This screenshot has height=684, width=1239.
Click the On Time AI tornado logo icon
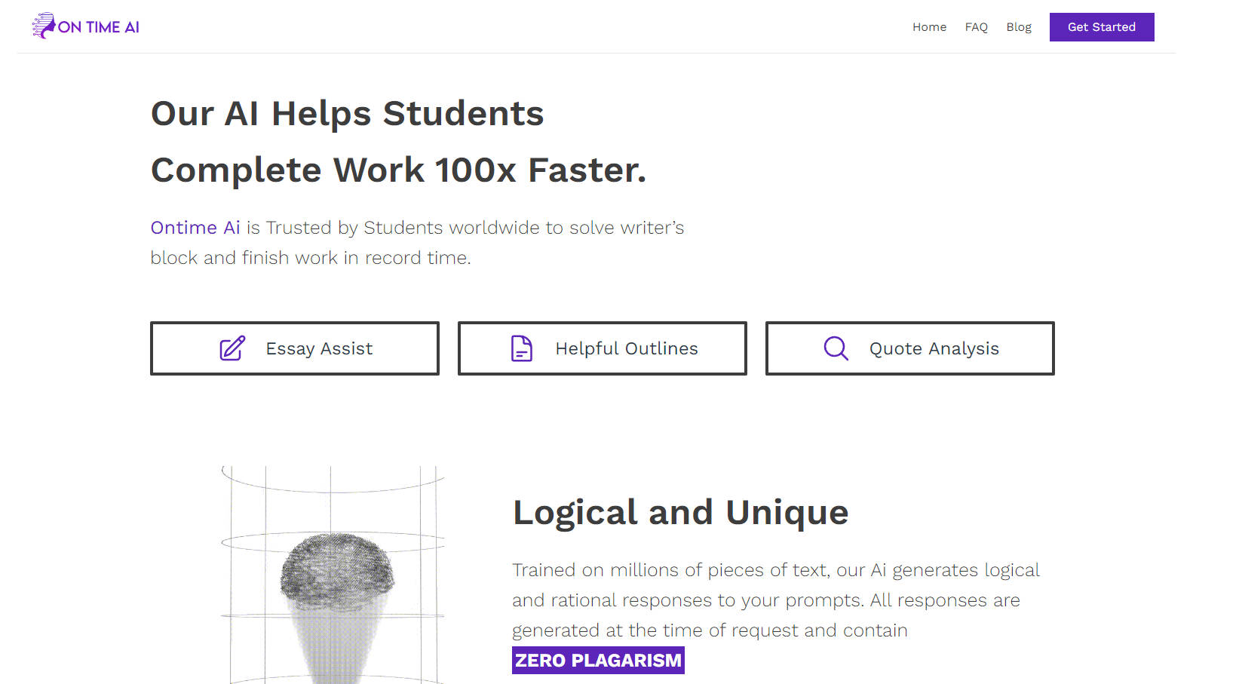[43, 25]
